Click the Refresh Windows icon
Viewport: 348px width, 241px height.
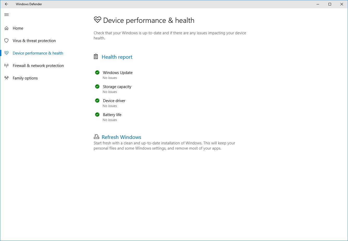96,137
